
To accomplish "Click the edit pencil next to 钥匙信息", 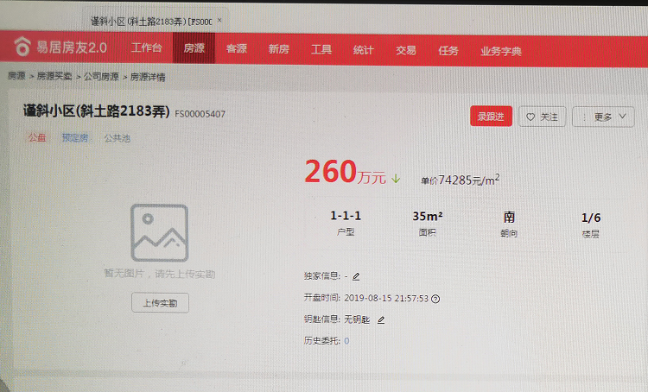I will (x=381, y=319).
